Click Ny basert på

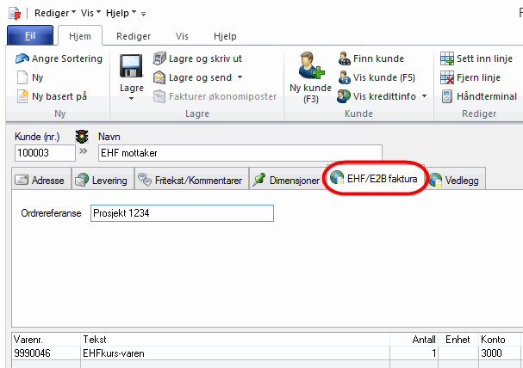[59, 95]
